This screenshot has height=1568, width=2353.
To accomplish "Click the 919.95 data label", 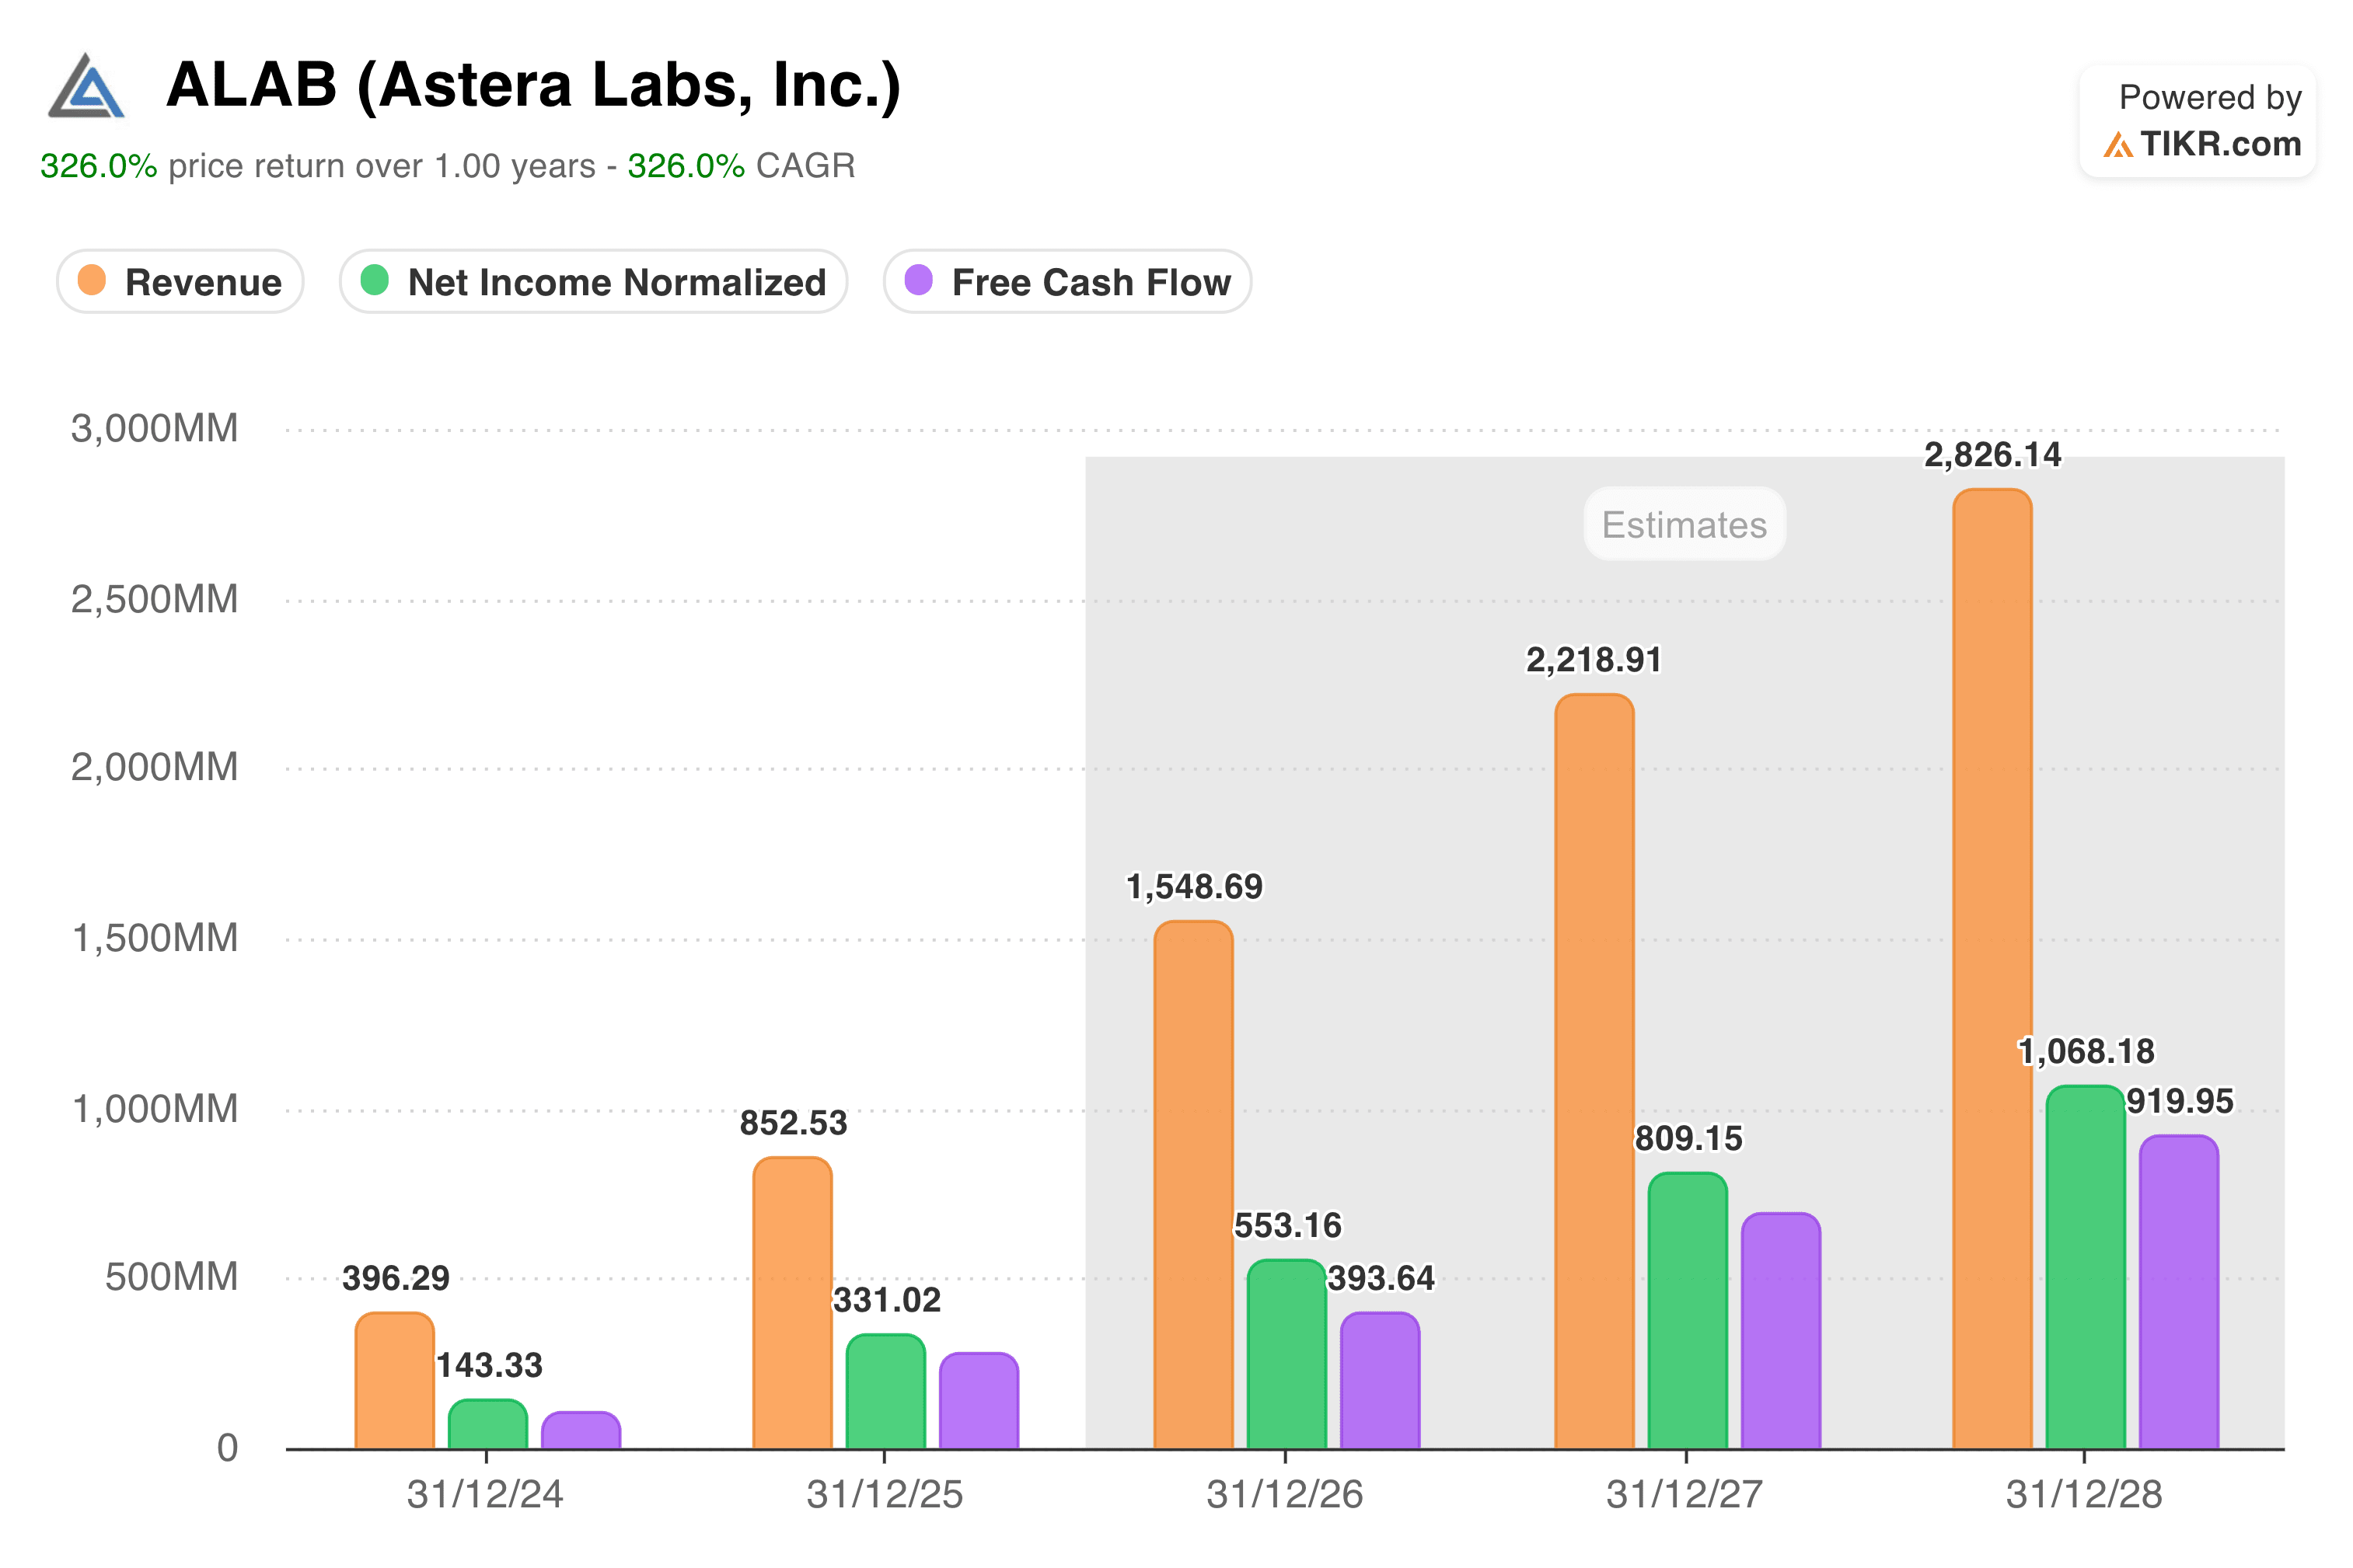I will tap(2180, 1102).
